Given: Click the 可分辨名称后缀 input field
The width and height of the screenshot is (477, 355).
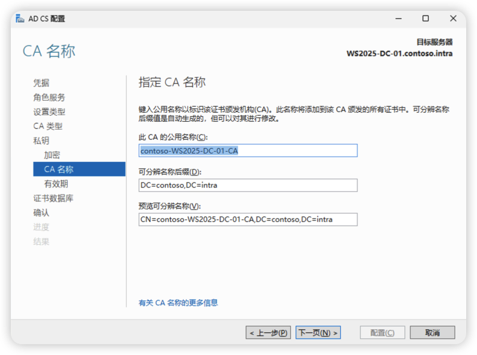Looking at the screenshot, I should click(x=248, y=185).
